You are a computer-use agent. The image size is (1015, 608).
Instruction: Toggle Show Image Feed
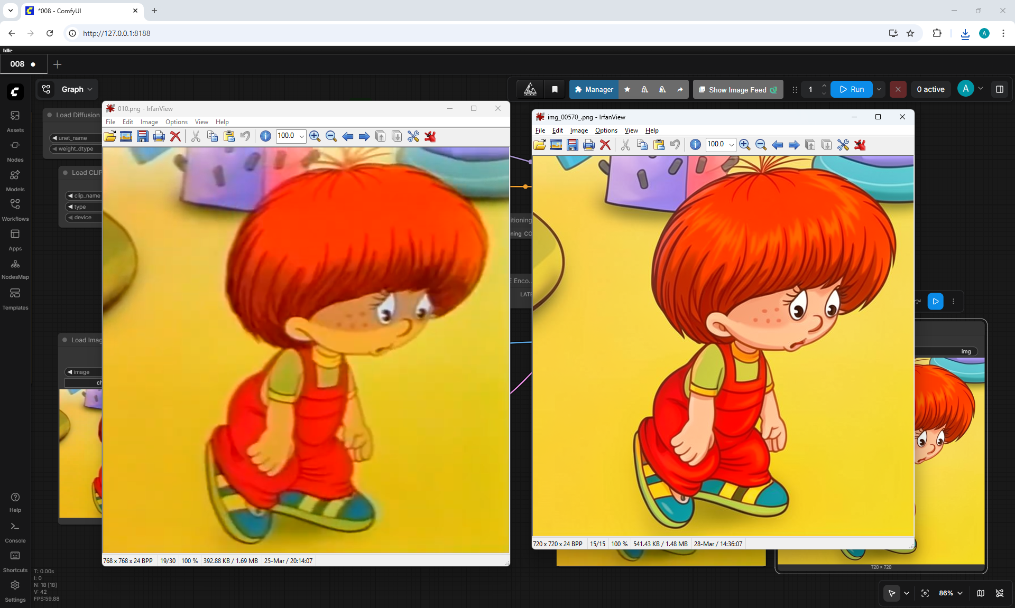pos(737,89)
